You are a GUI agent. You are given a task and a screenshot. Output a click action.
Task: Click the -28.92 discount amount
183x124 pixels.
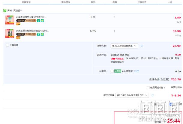(x=176, y=46)
